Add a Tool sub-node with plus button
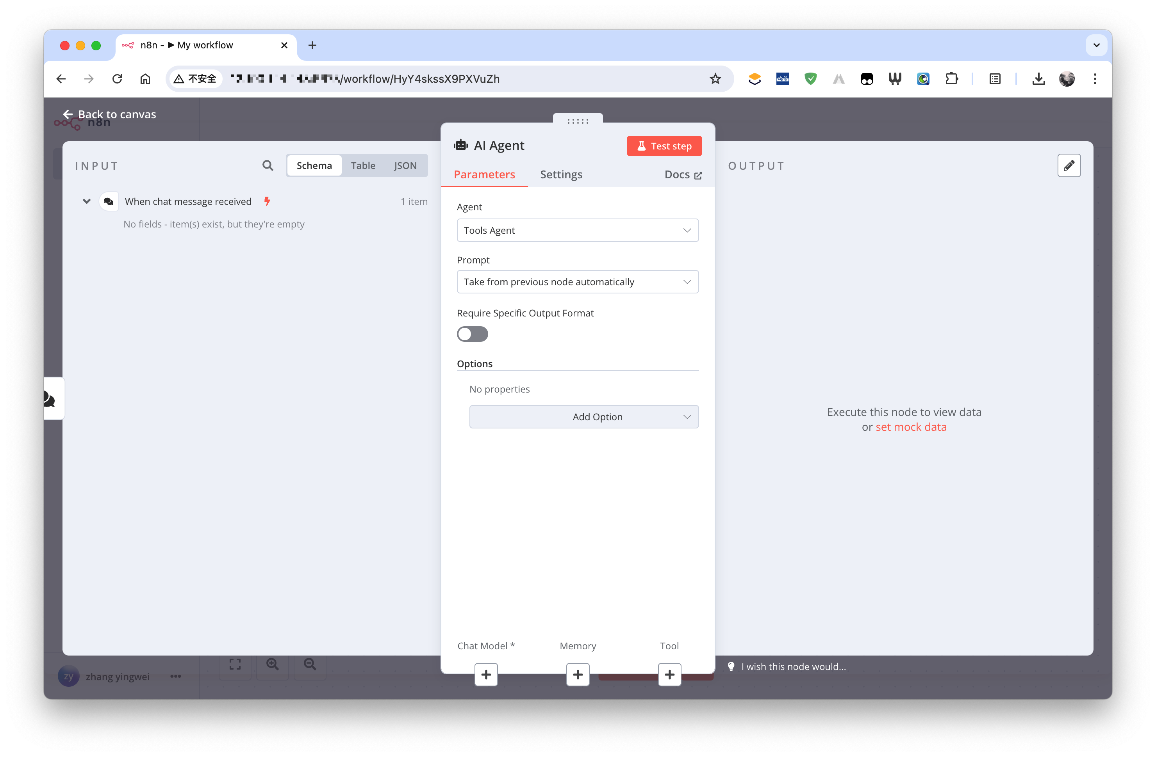This screenshot has width=1156, height=757. [669, 675]
